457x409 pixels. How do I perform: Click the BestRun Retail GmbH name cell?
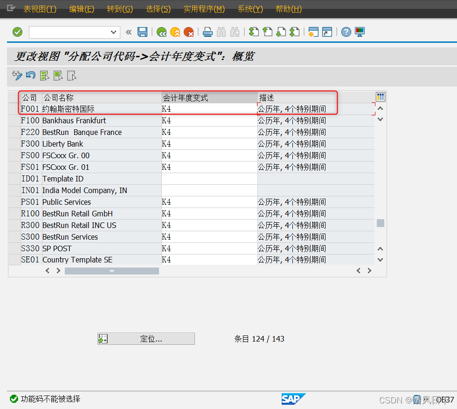pyautogui.click(x=102, y=214)
